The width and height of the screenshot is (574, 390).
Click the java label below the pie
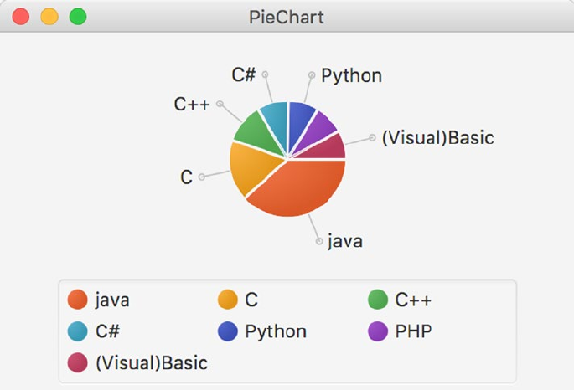pos(344,241)
